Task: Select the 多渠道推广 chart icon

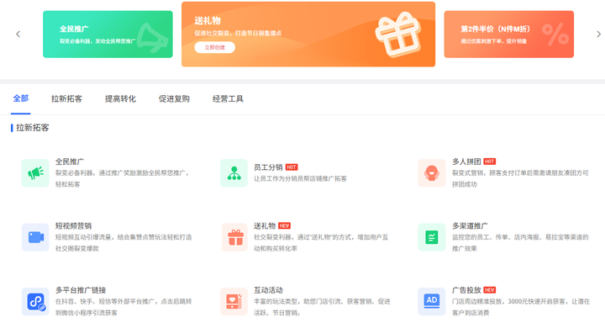Action: click(x=432, y=237)
